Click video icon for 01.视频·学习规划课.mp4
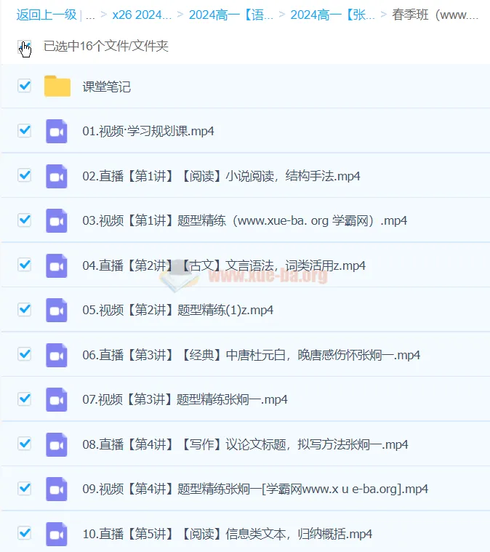 tap(57, 131)
